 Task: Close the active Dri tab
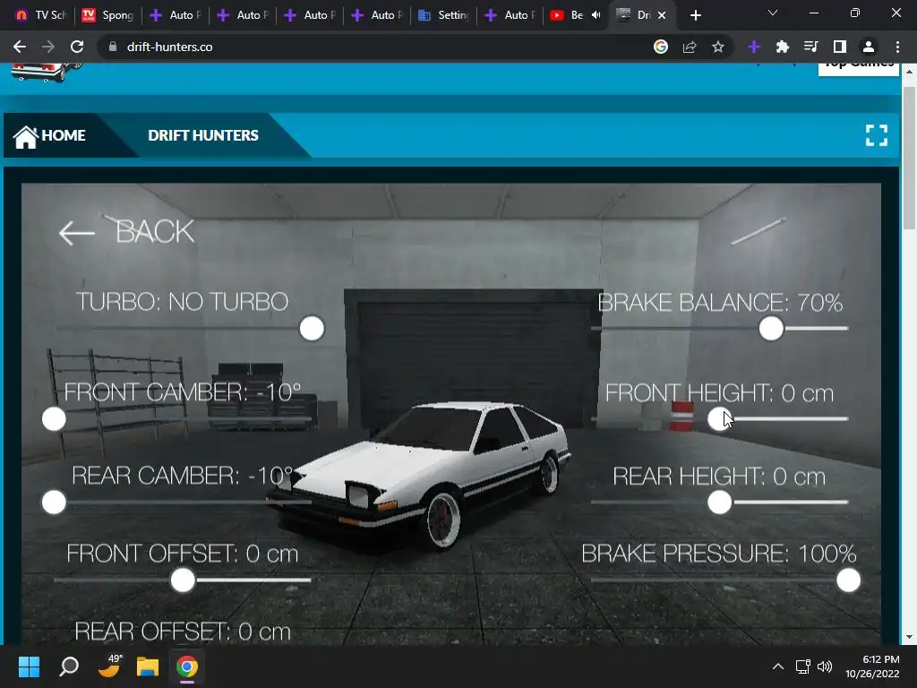(662, 15)
